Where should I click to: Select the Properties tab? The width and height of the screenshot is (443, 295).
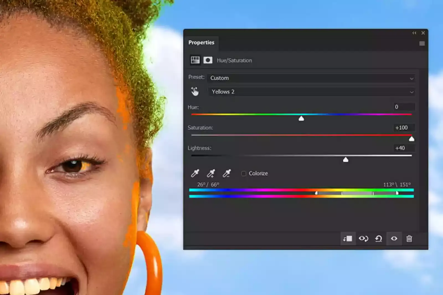tap(201, 43)
